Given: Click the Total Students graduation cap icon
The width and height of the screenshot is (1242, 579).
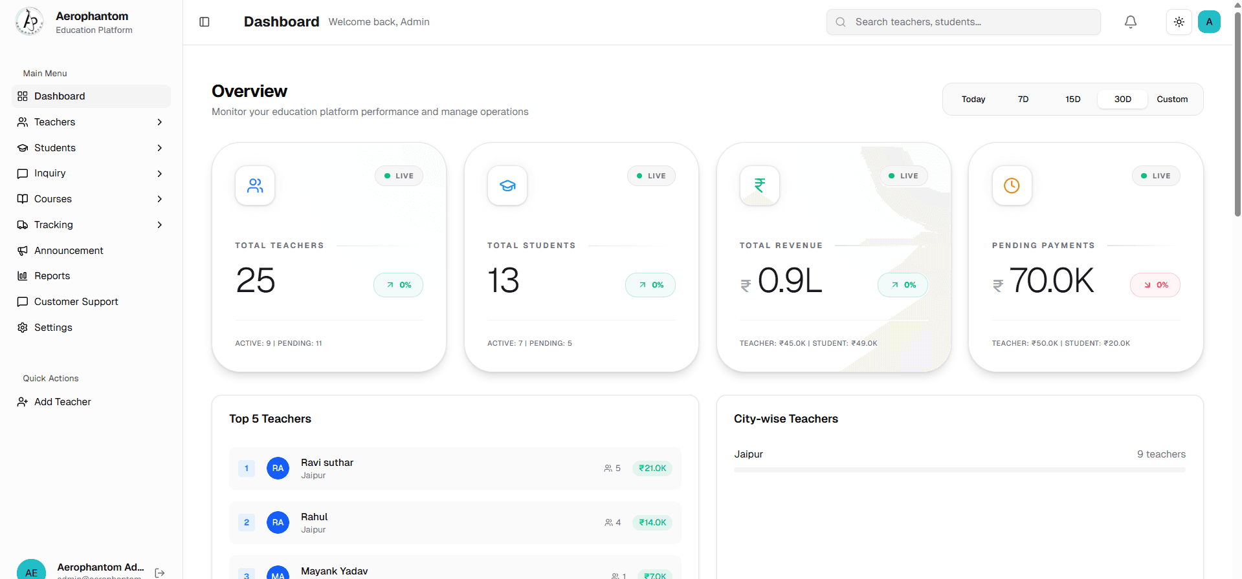Looking at the screenshot, I should point(507,185).
